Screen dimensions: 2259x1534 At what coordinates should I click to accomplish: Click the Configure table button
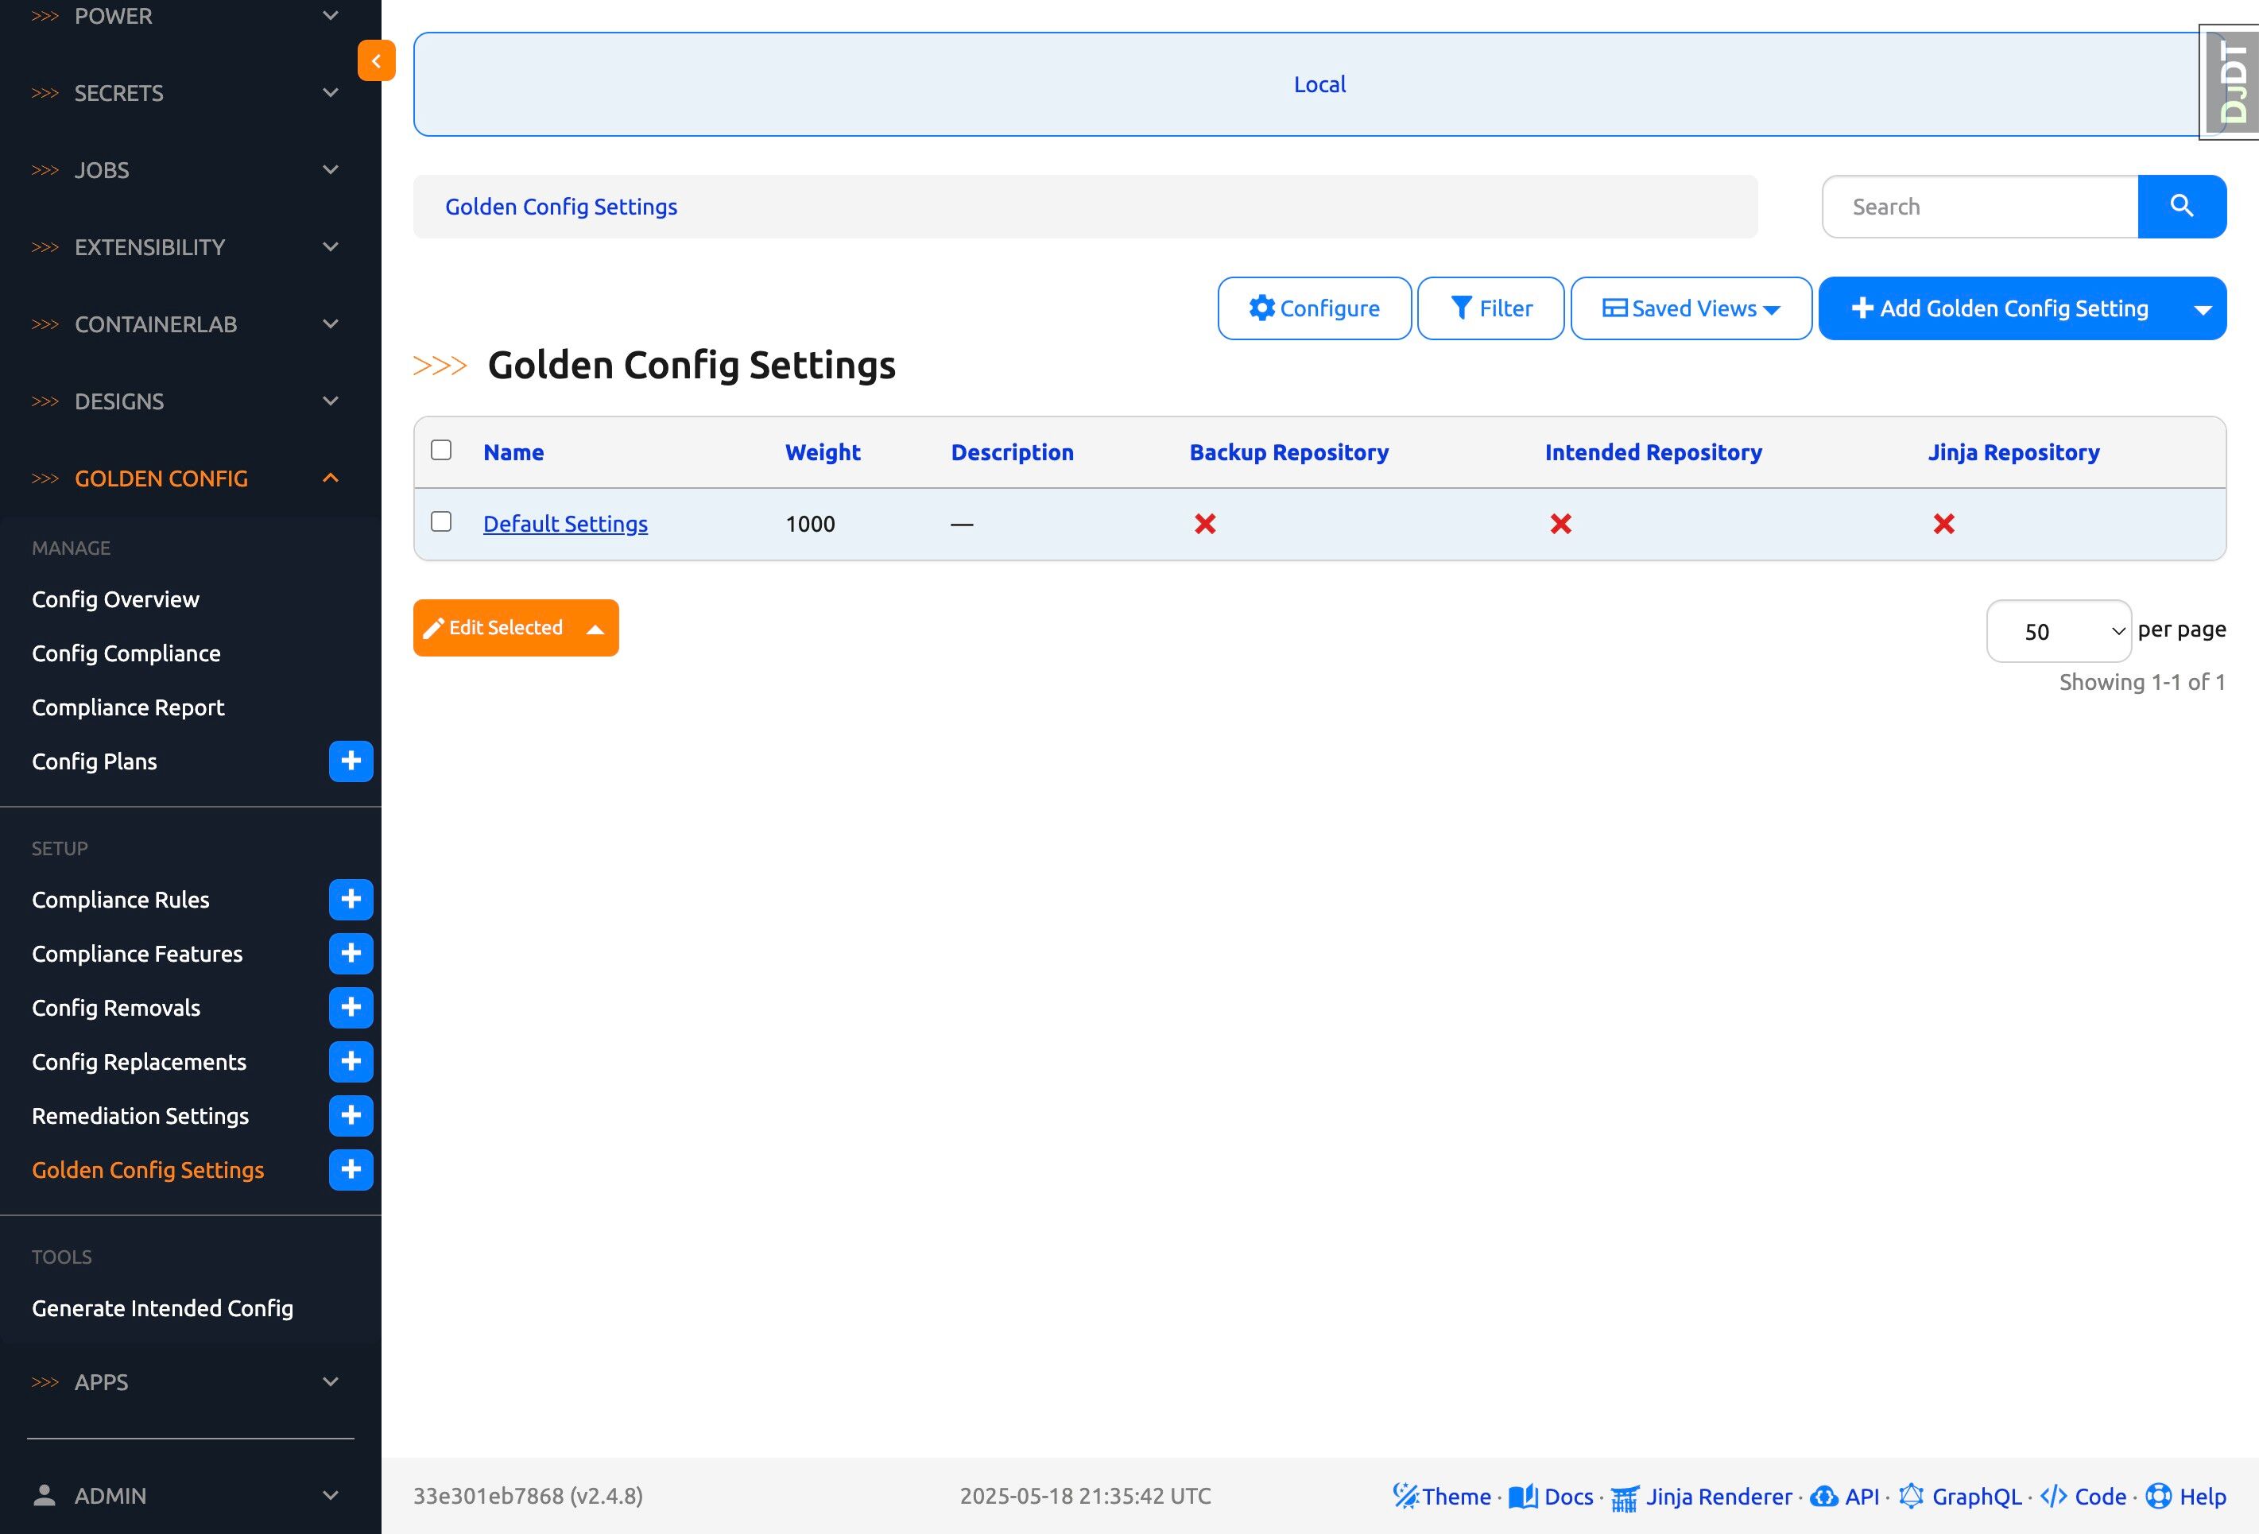(1314, 308)
